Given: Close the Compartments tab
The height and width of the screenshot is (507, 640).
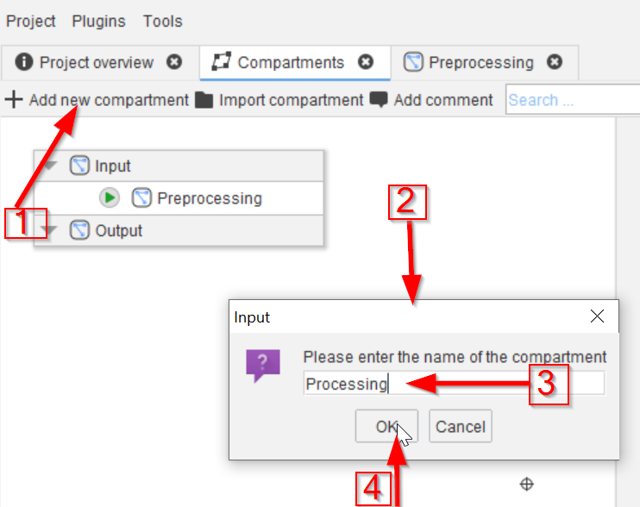Looking at the screenshot, I should (x=366, y=62).
